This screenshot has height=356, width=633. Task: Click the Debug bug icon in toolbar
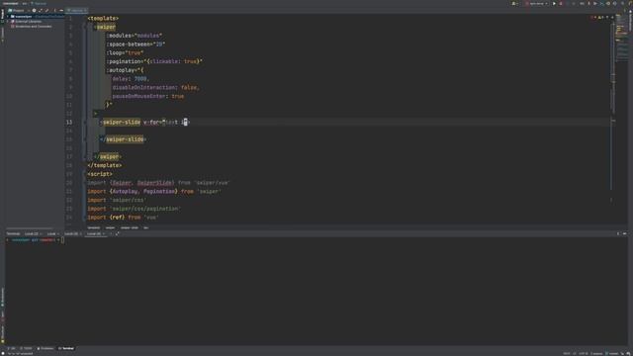click(561, 4)
